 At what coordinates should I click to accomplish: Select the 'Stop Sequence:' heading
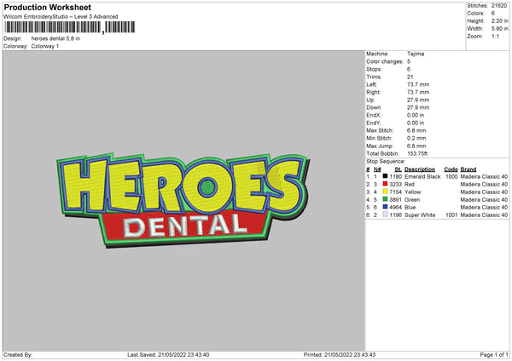pos(386,162)
